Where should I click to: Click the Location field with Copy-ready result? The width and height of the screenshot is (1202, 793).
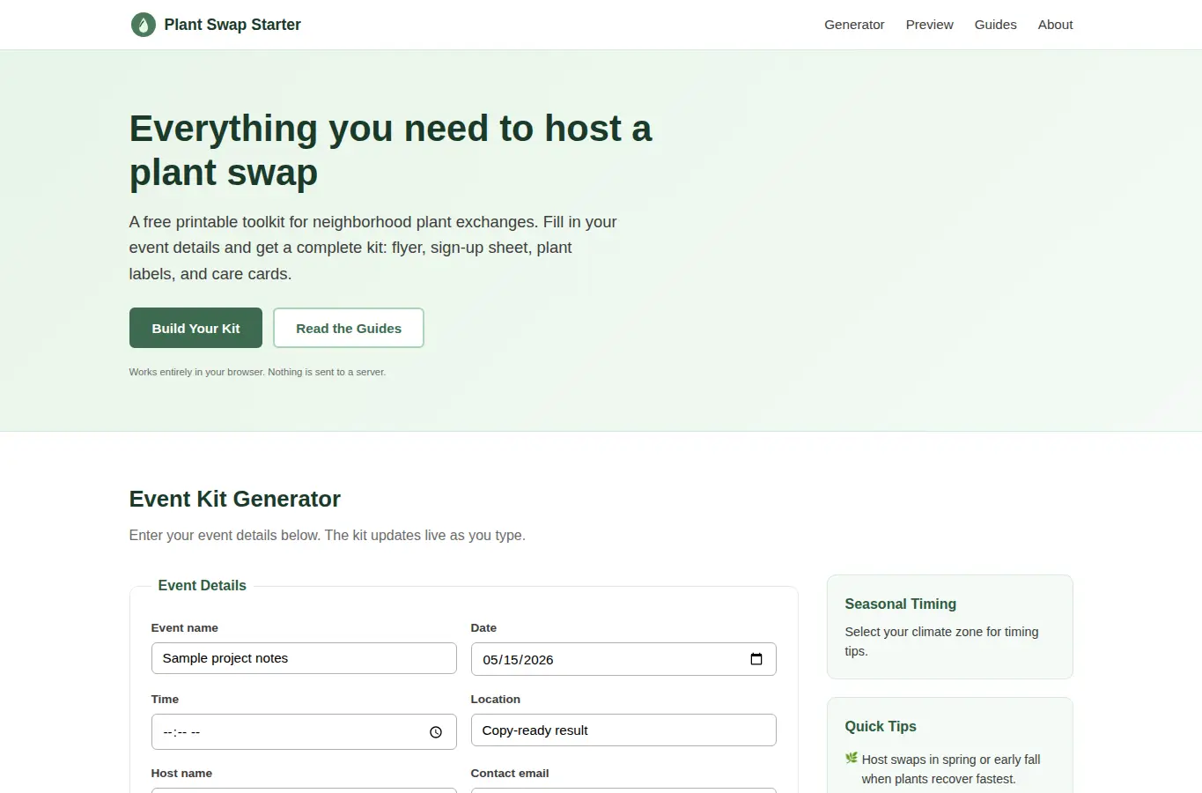click(x=623, y=730)
